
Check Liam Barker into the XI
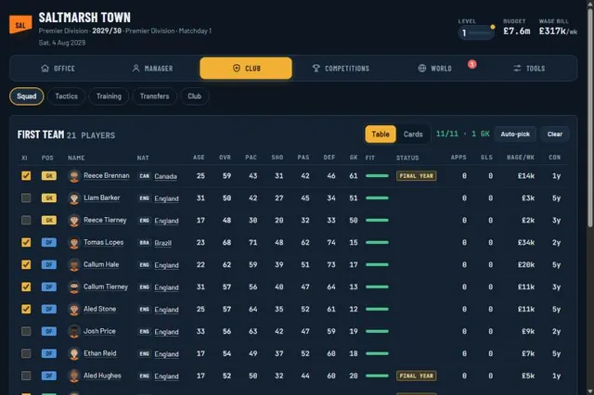click(26, 197)
